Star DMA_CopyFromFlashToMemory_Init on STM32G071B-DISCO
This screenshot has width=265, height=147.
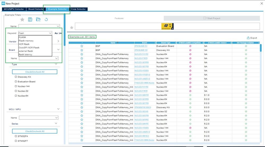[82, 107]
